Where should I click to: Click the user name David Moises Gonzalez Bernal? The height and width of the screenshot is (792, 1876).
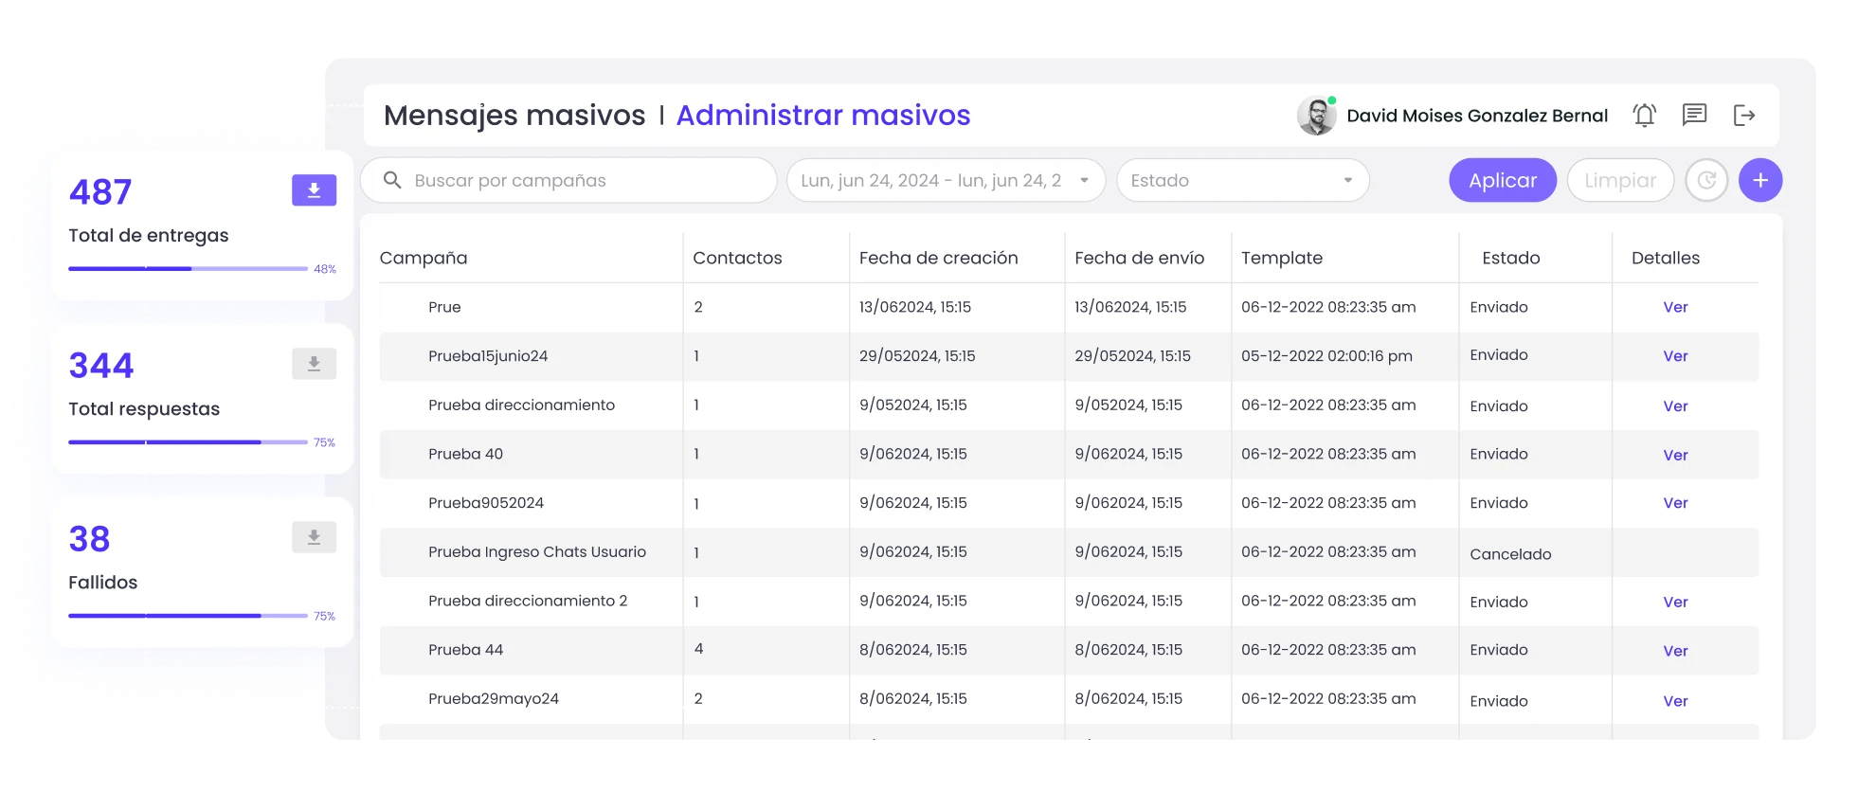pos(1477,116)
